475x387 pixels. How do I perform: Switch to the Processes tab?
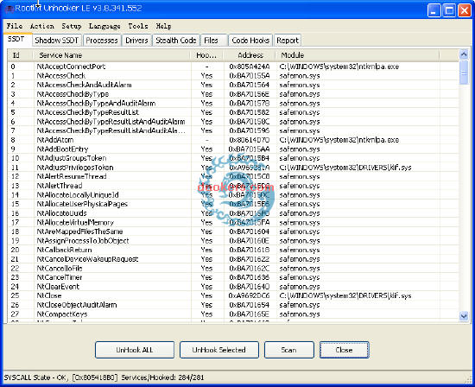[x=102, y=41]
